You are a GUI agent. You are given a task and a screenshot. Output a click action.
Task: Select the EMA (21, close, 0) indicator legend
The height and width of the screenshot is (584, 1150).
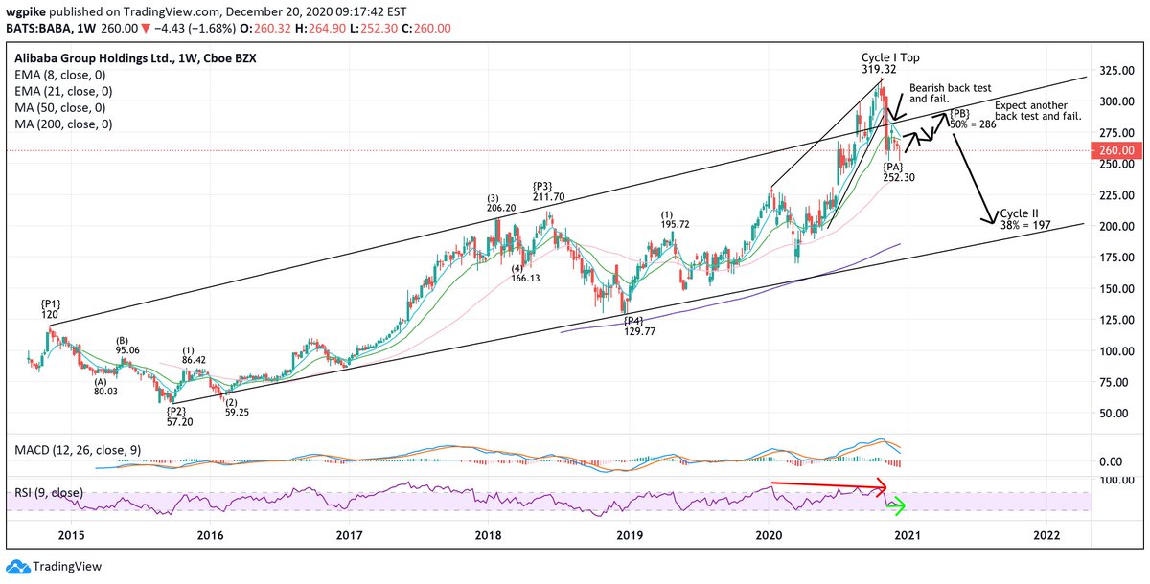click(61, 91)
